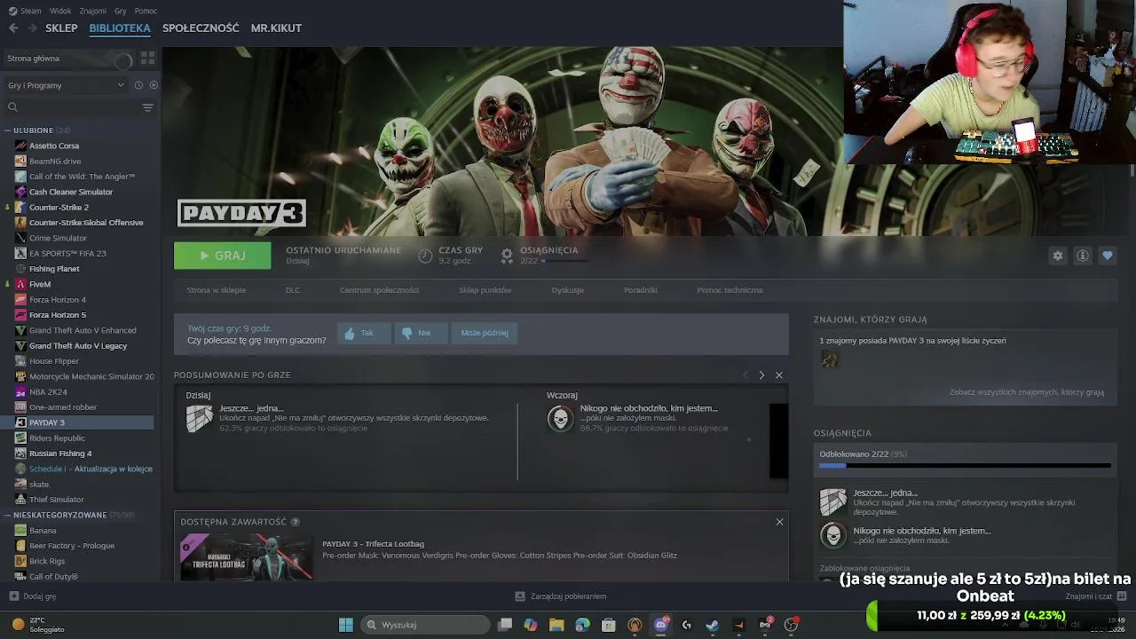Open the Dyskusje link
This screenshot has width=1136, height=639.
click(567, 290)
